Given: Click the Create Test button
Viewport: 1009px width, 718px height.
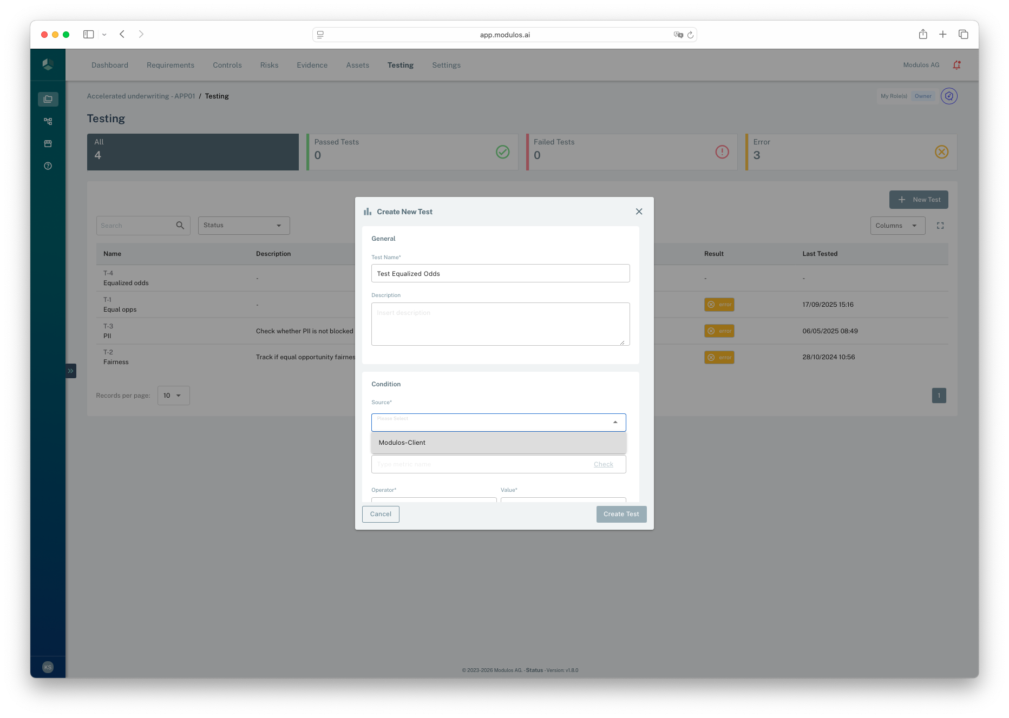Looking at the screenshot, I should point(621,514).
